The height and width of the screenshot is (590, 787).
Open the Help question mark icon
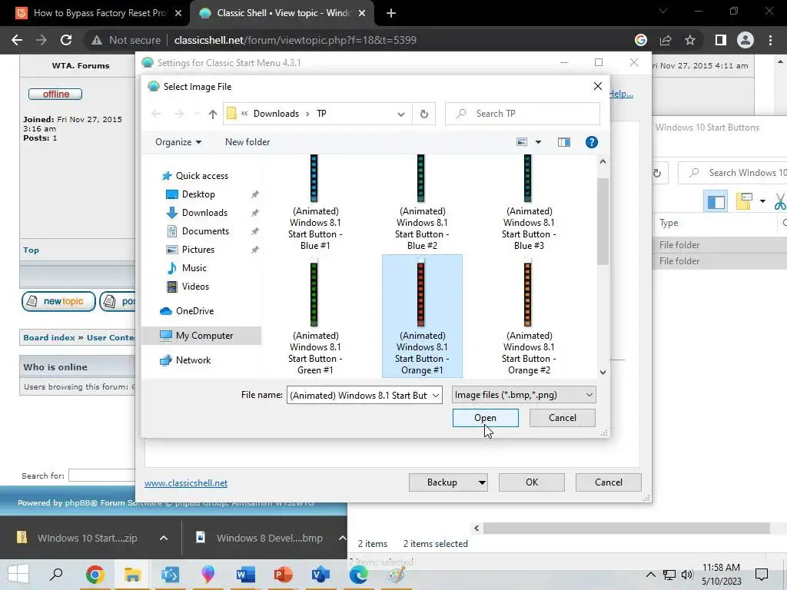591,142
